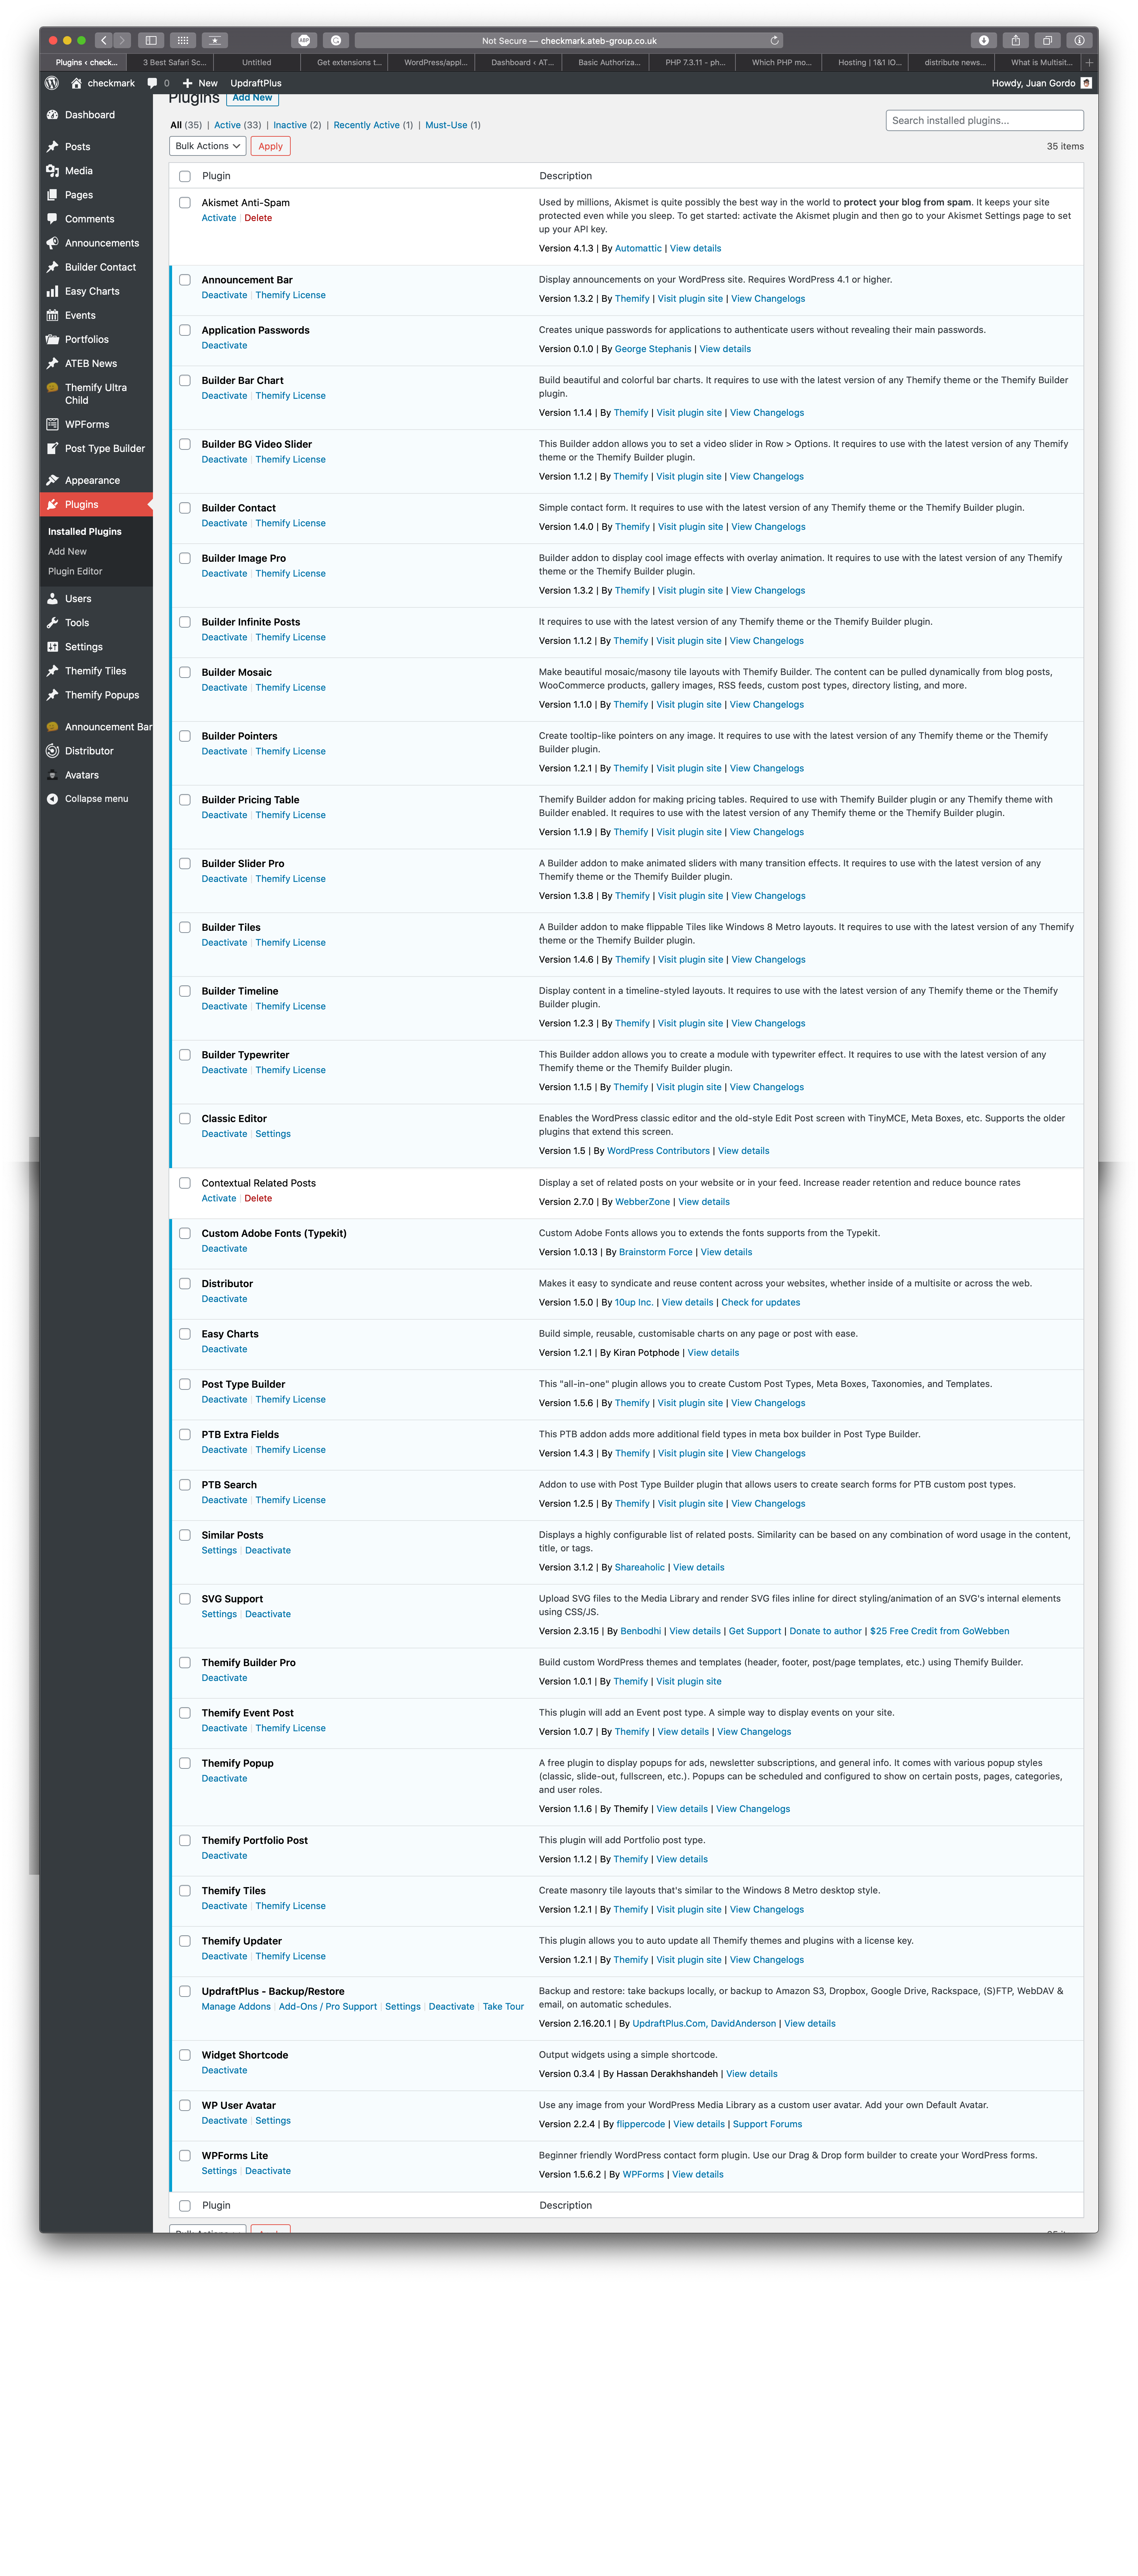Open Add New in Plugins submenu
The width and height of the screenshot is (1138, 2576).
67,552
